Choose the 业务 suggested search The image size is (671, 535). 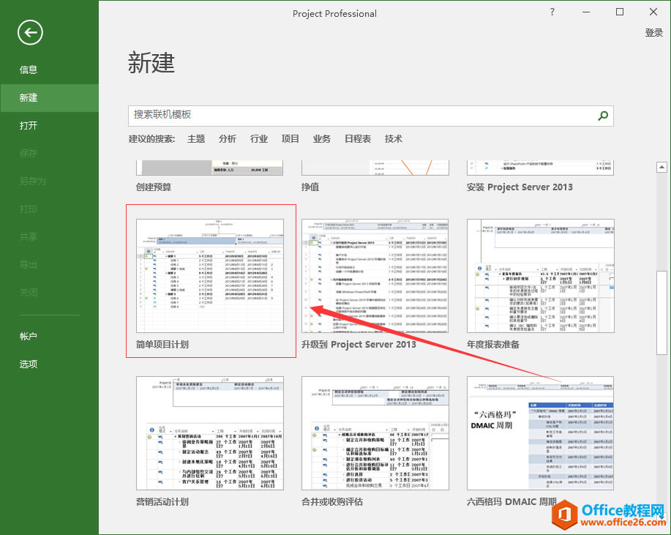coord(321,138)
